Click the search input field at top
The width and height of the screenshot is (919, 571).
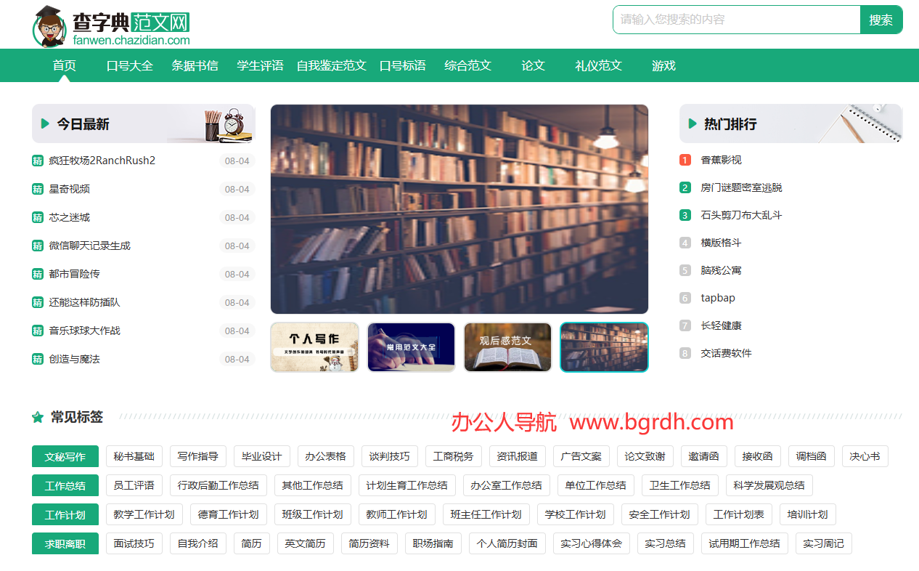[733, 20]
